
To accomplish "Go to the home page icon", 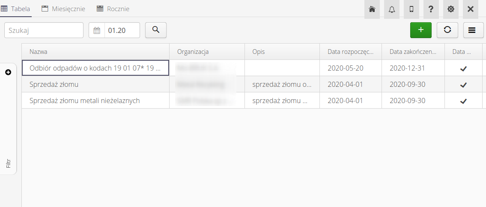I will point(372,9).
